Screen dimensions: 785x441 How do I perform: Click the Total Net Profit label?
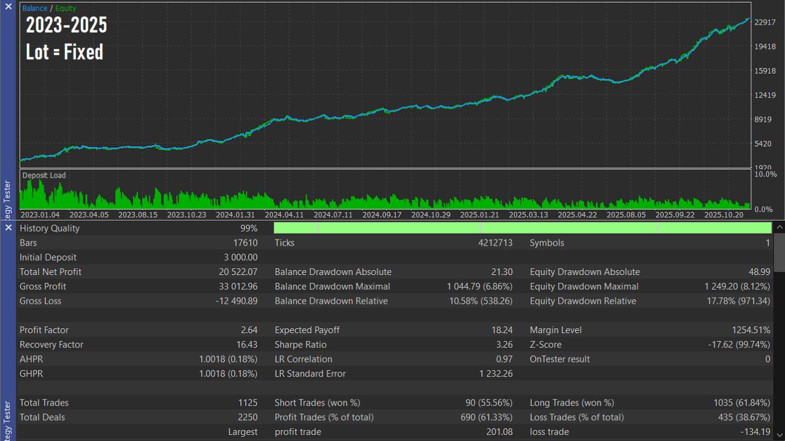coord(50,272)
